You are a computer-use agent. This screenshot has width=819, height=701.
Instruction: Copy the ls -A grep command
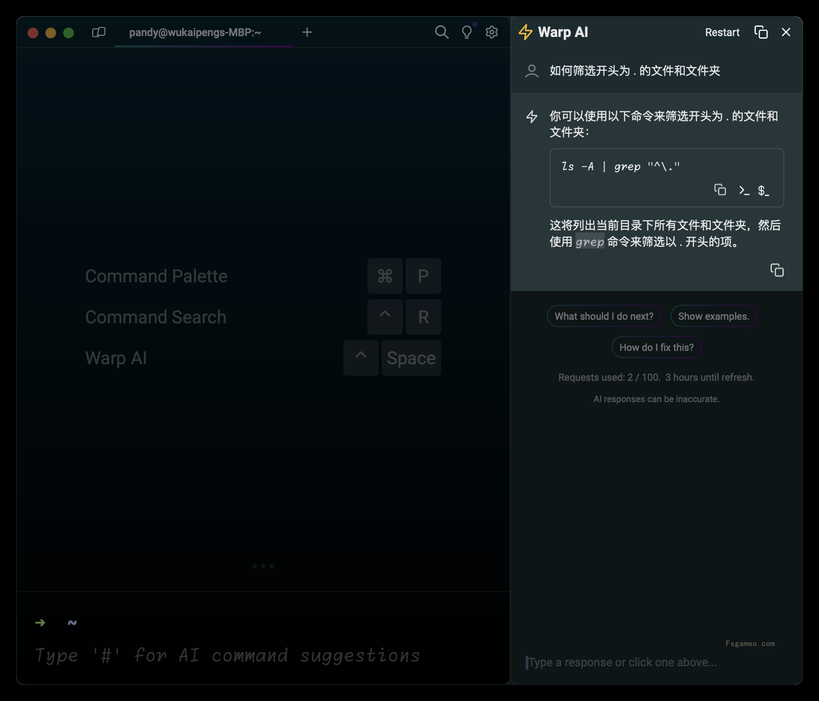720,190
